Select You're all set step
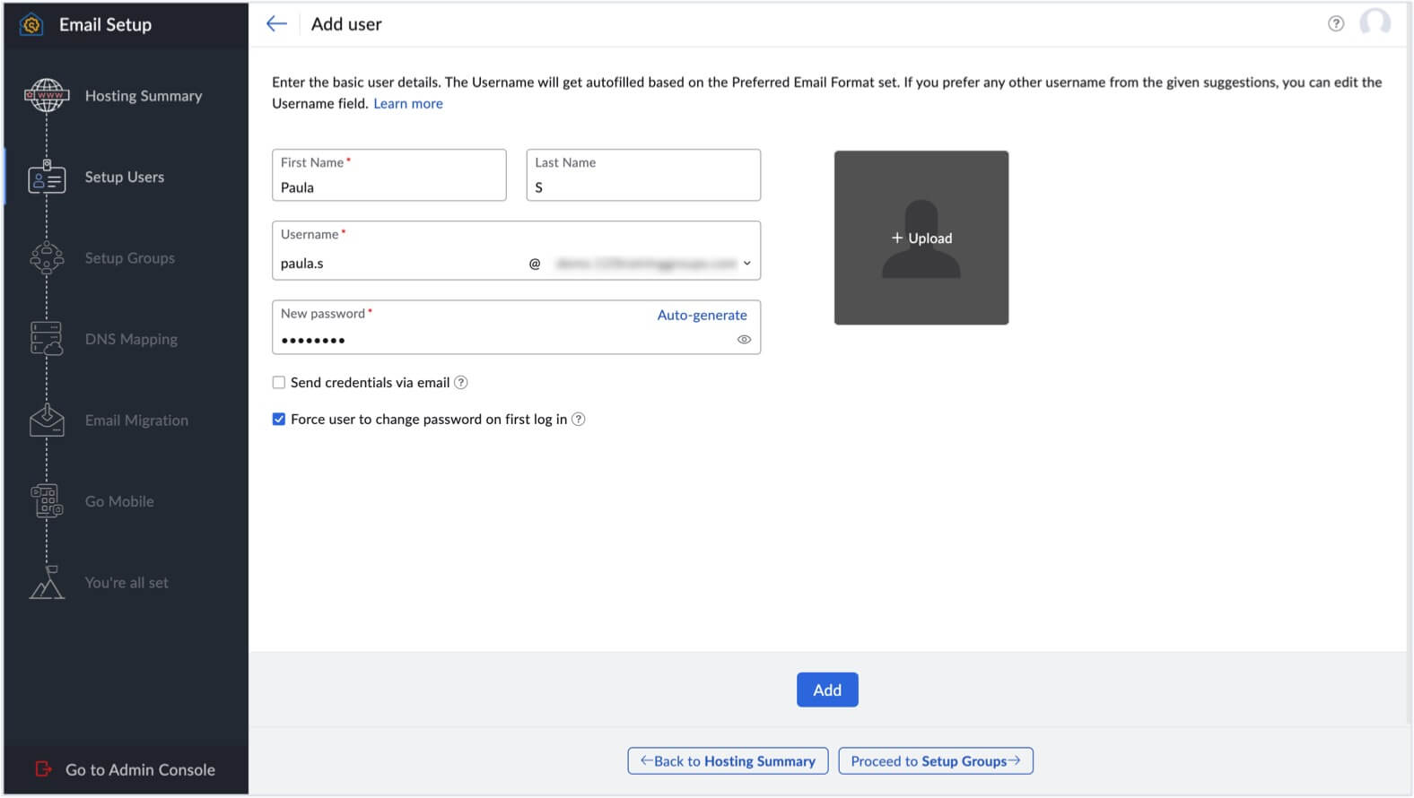Viewport: 1414px width, 798px height. pyautogui.click(x=127, y=583)
